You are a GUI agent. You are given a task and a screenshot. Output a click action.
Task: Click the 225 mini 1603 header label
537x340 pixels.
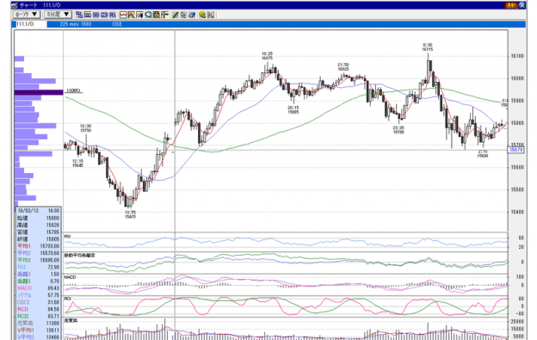point(76,24)
